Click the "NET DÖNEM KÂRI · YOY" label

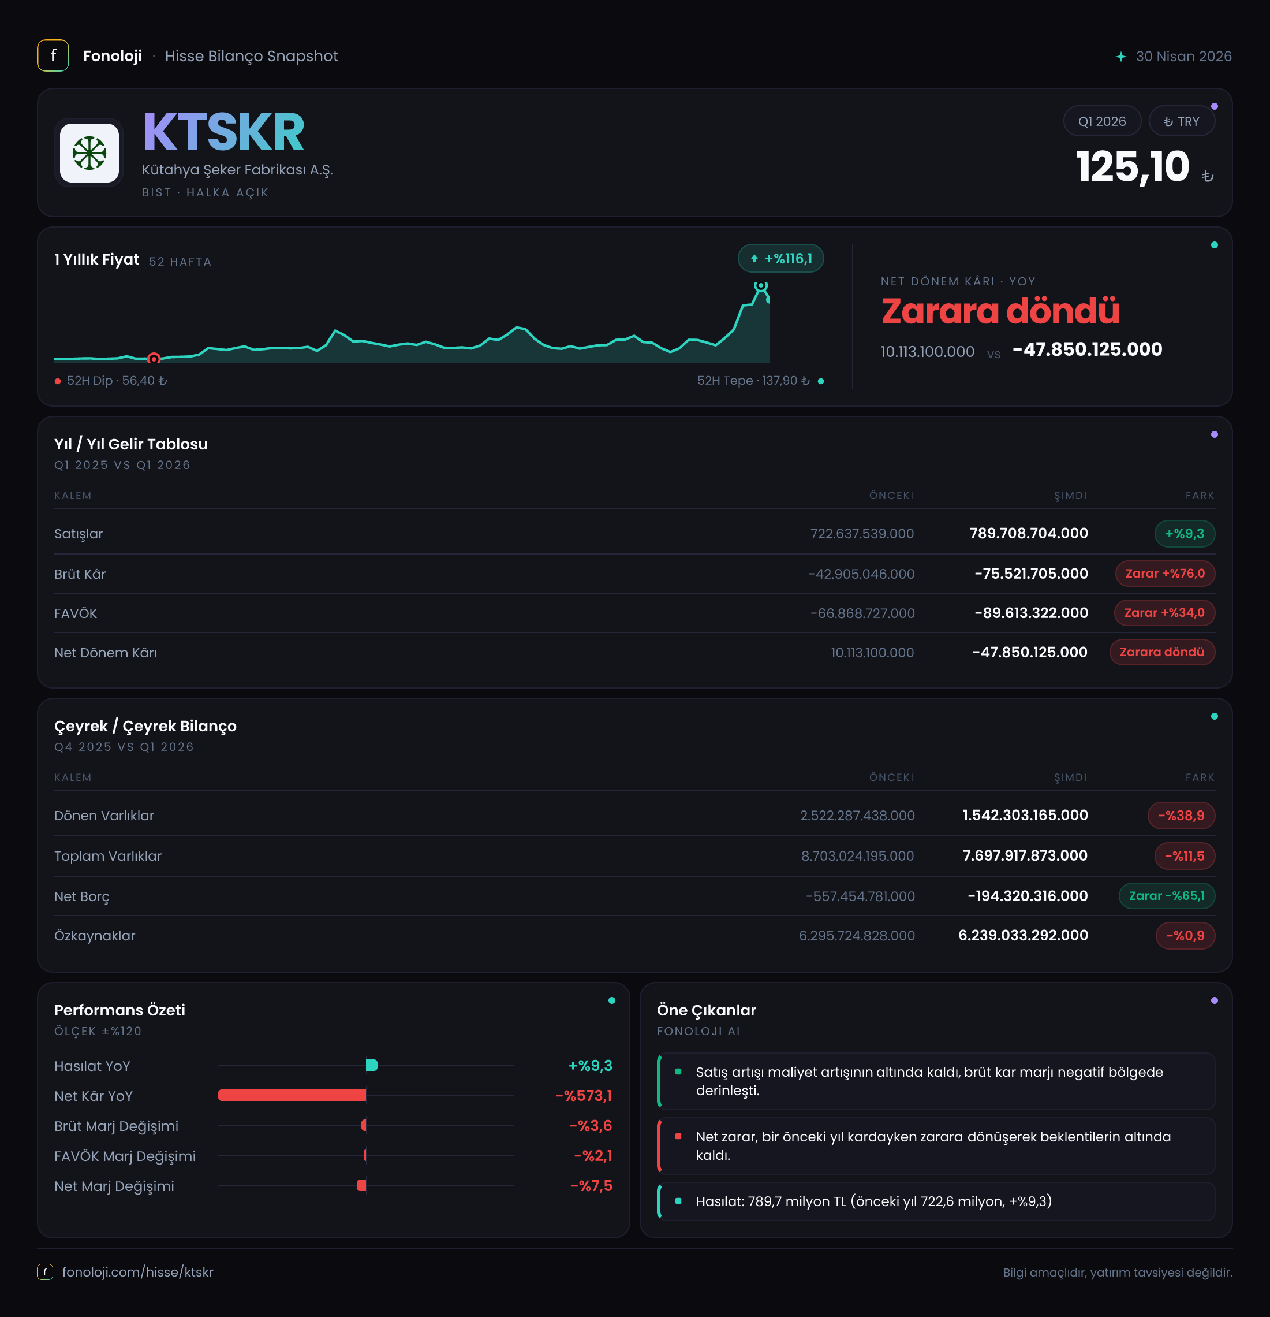(958, 281)
